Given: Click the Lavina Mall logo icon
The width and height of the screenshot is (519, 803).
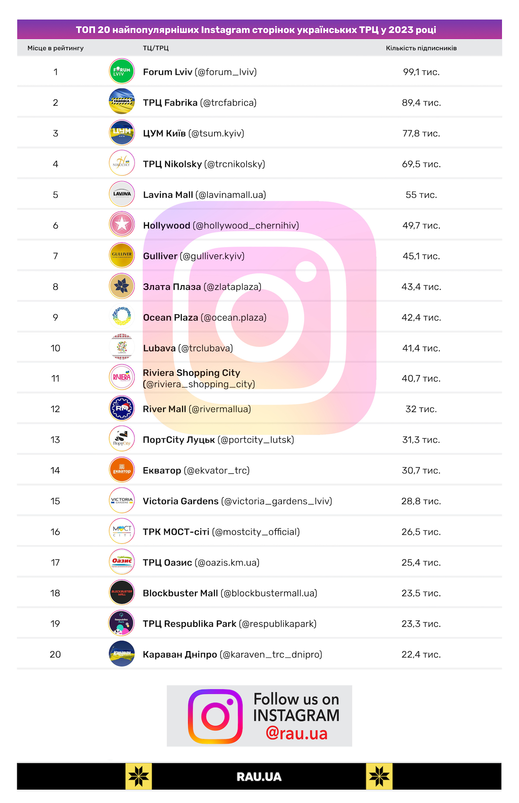Looking at the screenshot, I should tap(122, 194).
